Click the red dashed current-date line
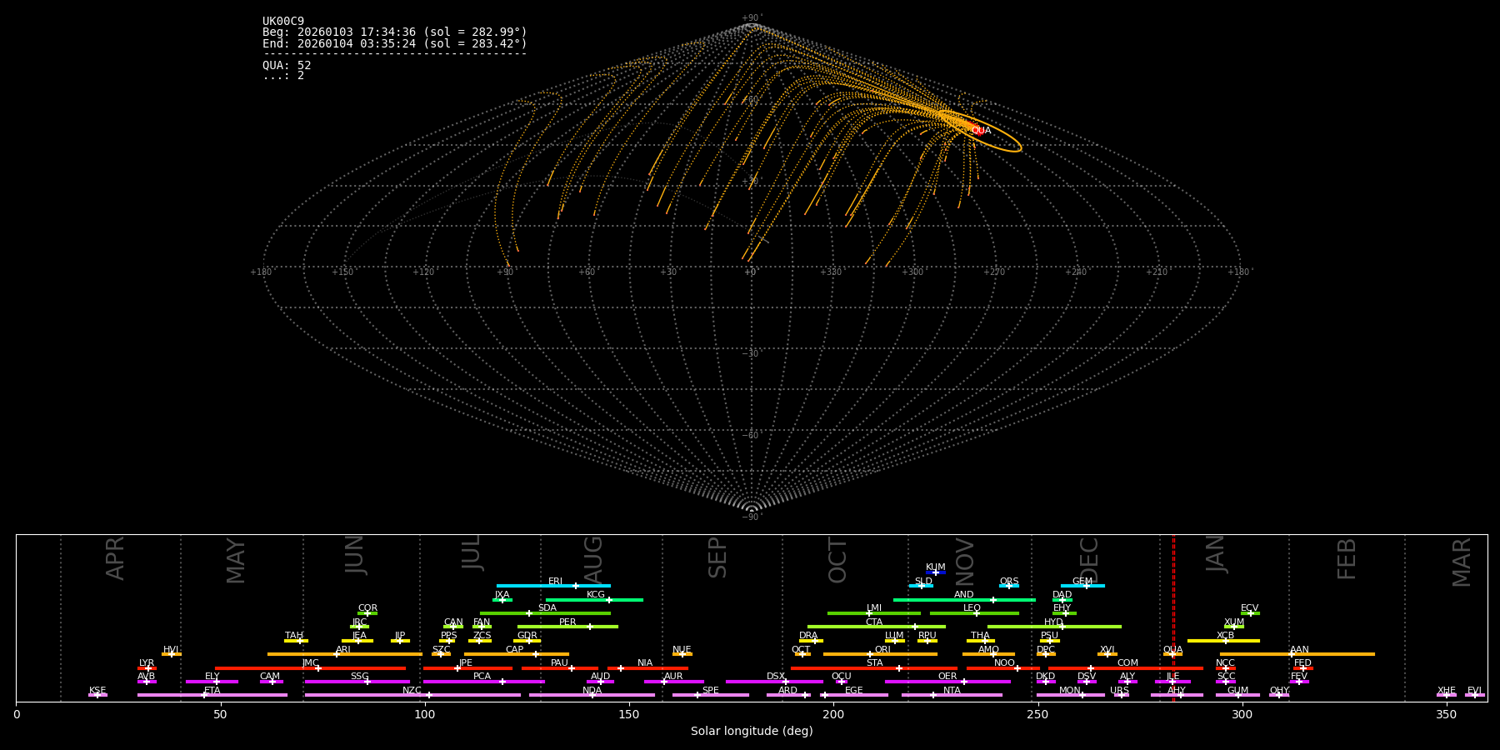This screenshot has width=1500, height=750. coord(1173,617)
